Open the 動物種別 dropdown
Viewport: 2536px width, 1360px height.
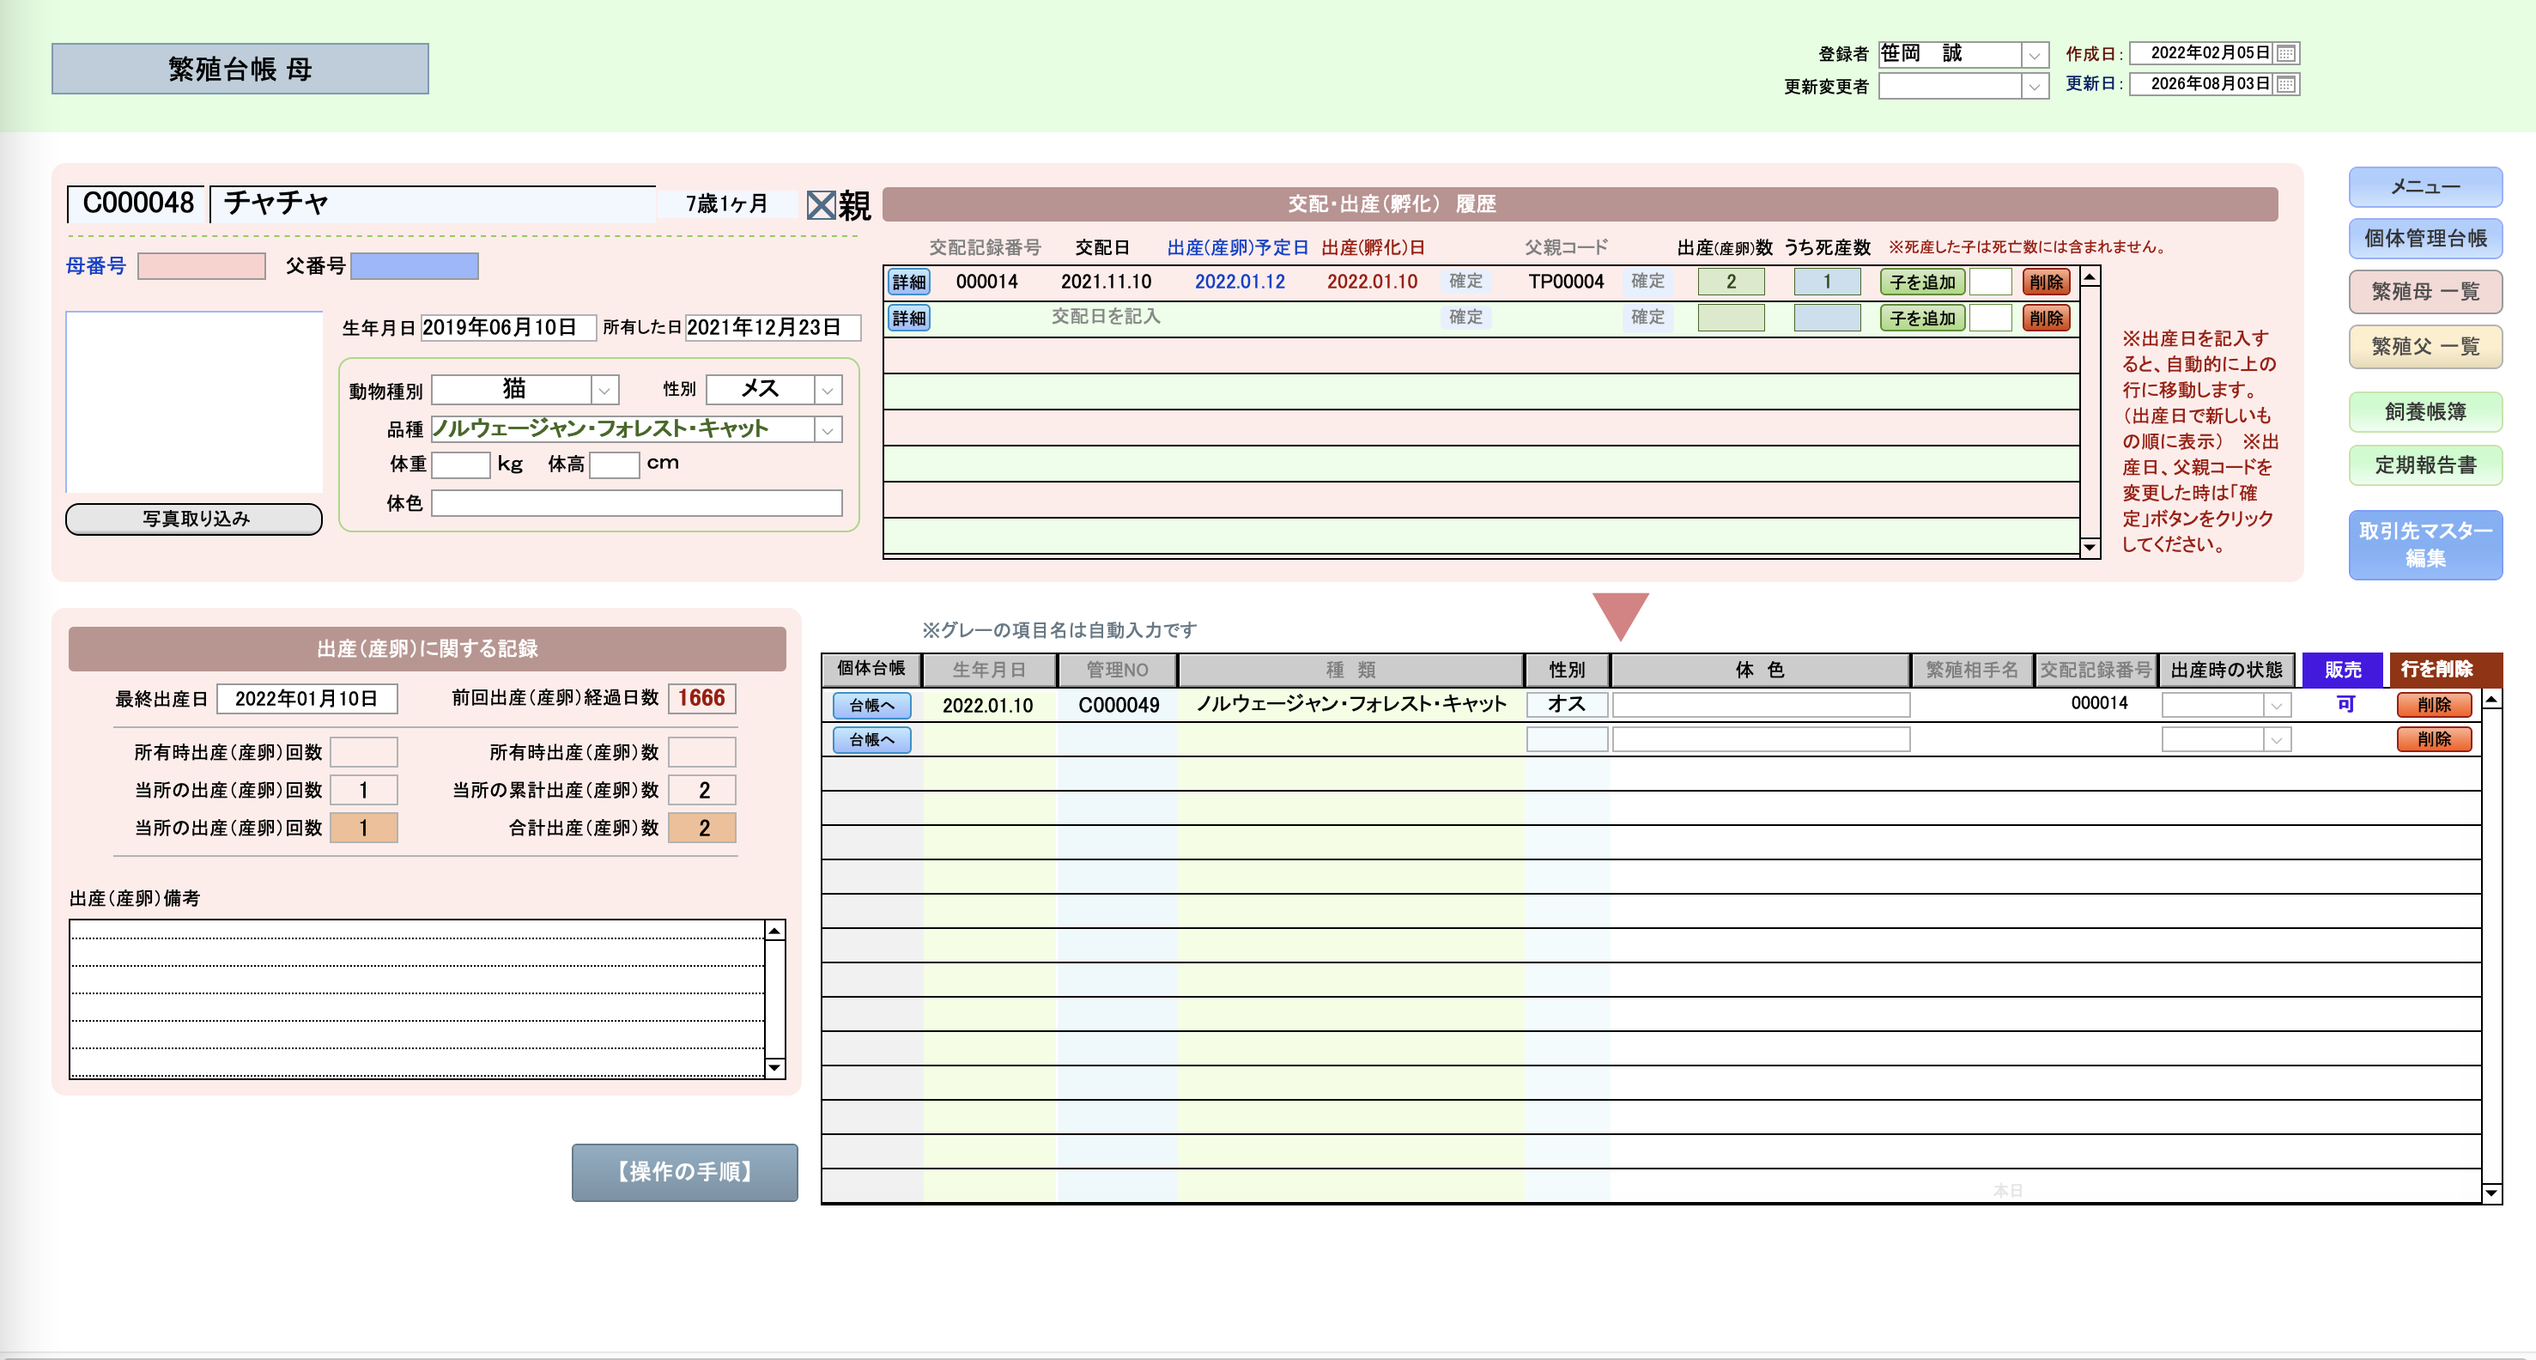click(x=604, y=390)
